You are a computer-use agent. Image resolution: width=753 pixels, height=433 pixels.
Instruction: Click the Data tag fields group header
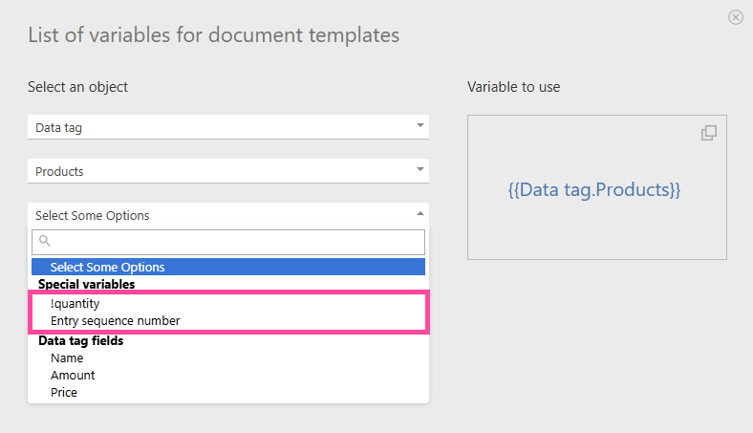pos(80,339)
